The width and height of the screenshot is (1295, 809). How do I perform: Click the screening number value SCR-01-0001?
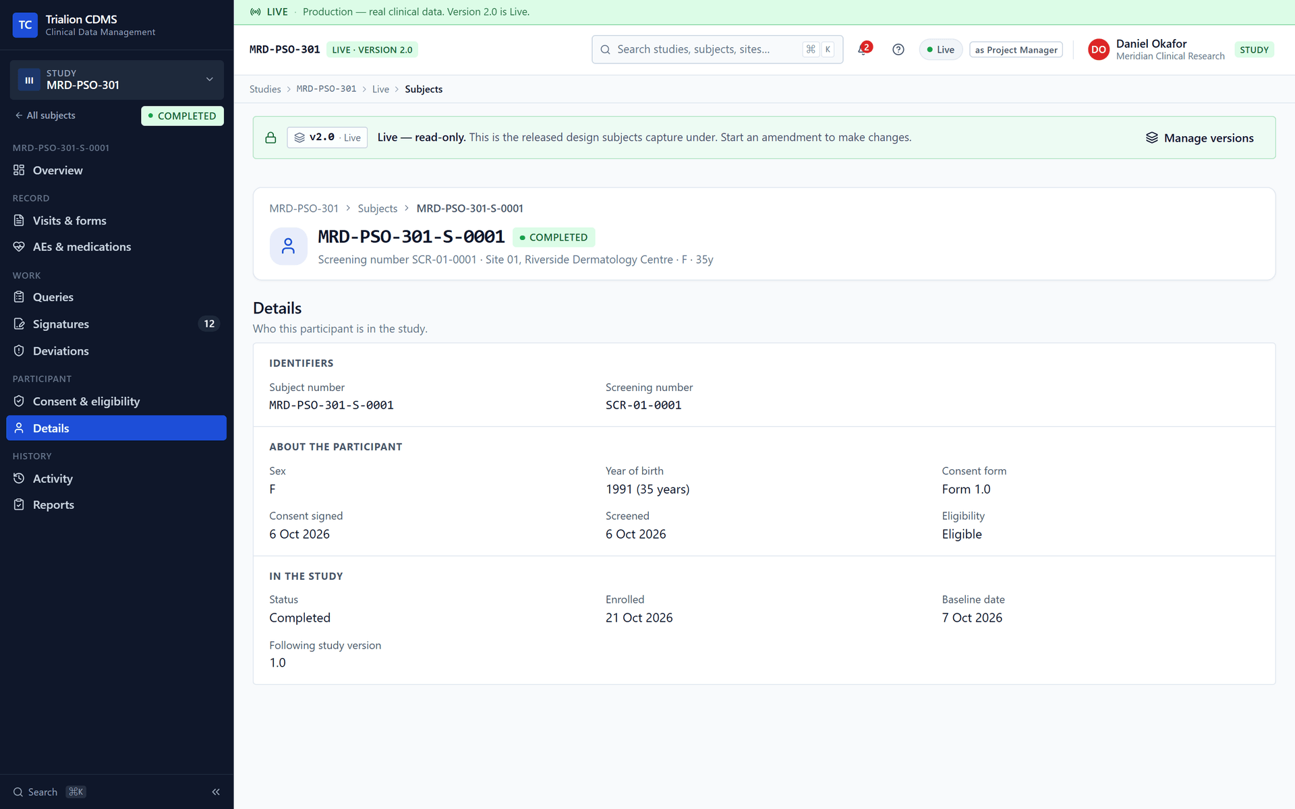[x=643, y=405]
